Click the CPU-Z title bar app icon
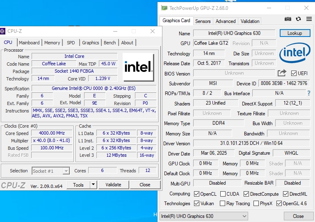This screenshot has height=222, width=315. [x=2, y=31]
